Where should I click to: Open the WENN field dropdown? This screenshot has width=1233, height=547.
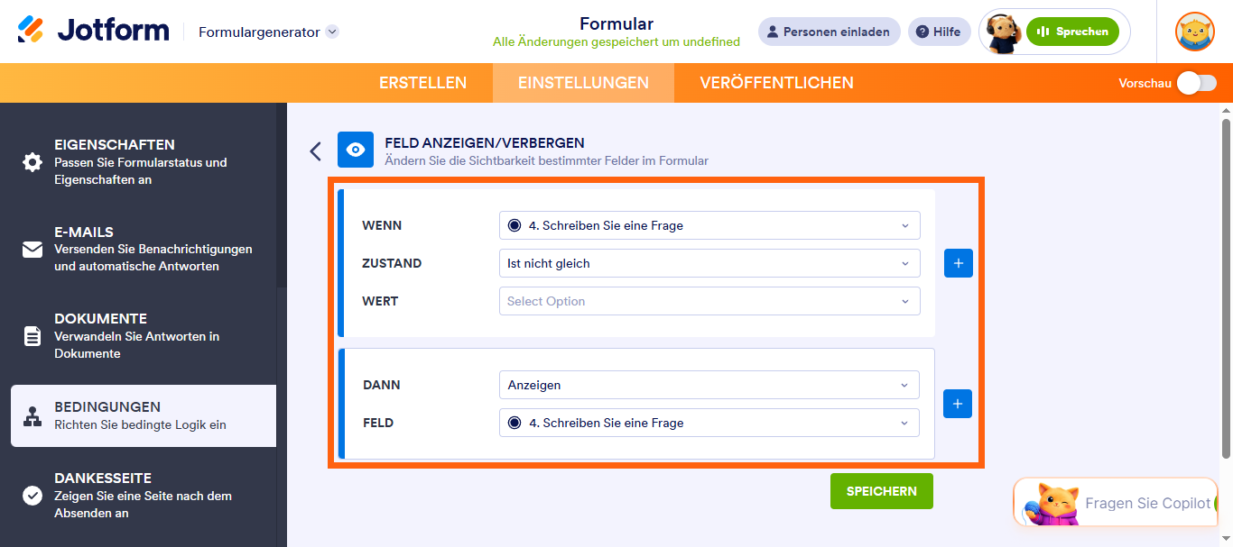(x=709, y=225)
